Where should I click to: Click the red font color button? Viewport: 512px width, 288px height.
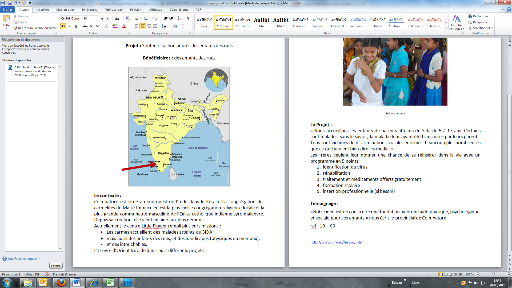tap(124, 26)
